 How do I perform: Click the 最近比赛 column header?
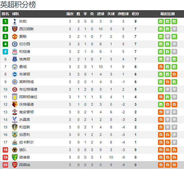[168, 14]
